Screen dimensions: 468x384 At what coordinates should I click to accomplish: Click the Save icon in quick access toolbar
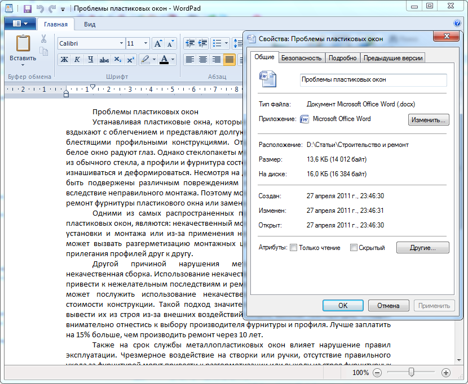click(x=28, y=9)
